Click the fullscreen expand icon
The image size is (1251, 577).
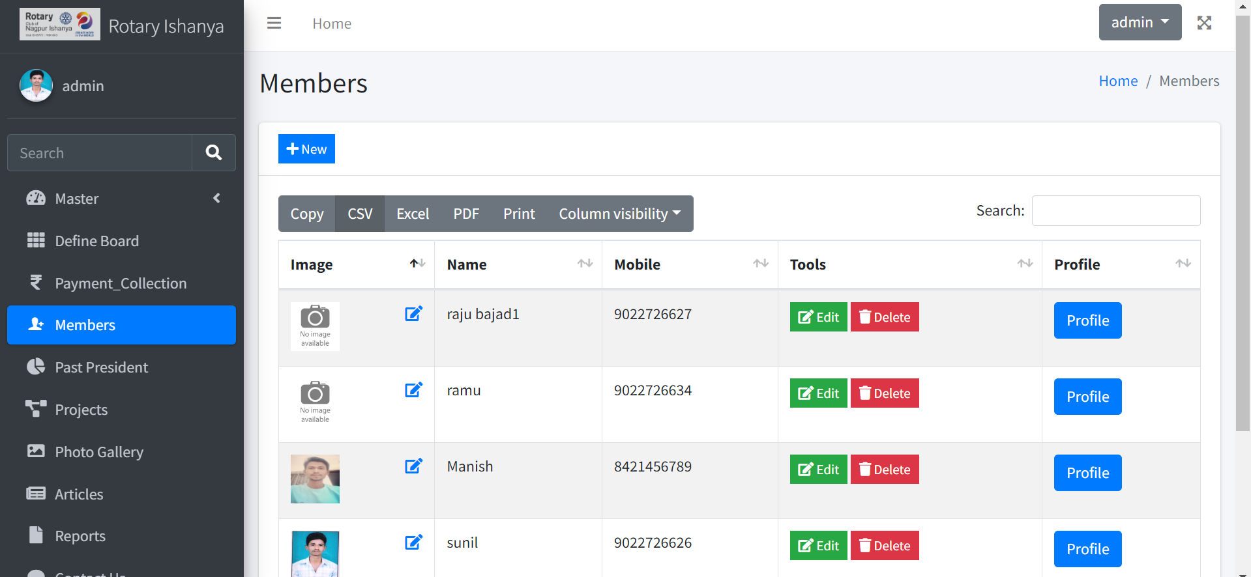[1204, 23]
